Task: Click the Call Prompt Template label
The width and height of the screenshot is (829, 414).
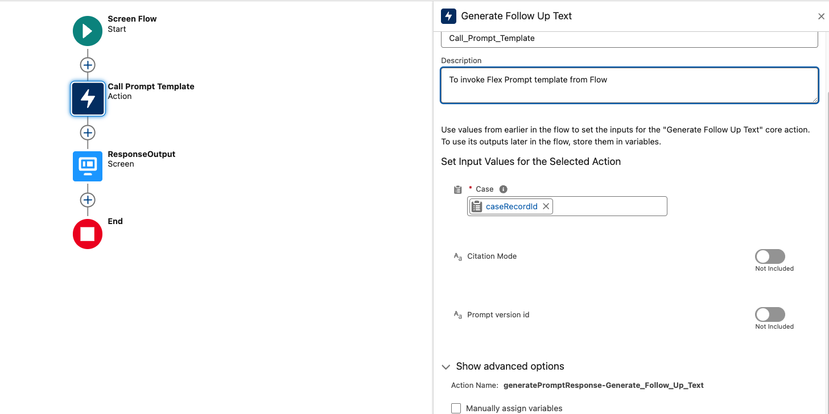Action: tap(151, 86)
